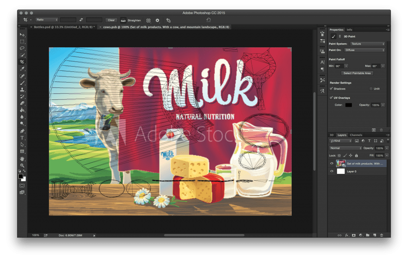The image size is (408, 261).
Task: Switch to the Channels tab
Action: (356, 135)
